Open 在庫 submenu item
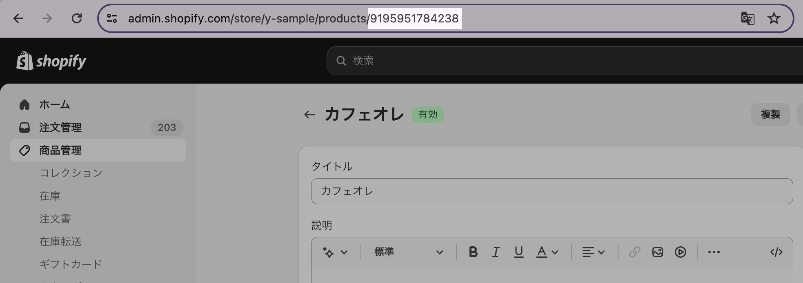Screen dimensions: 803x283 point(50,196)
